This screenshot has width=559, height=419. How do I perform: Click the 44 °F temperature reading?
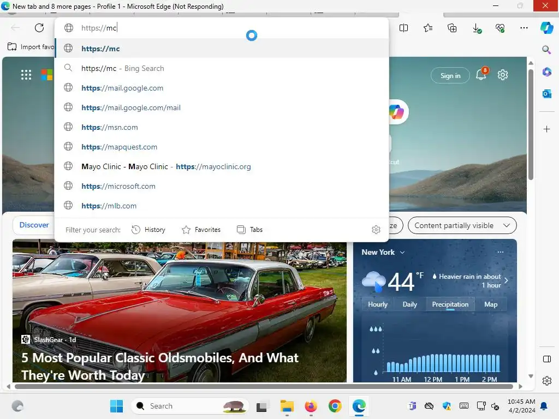[x=406, y=282]
